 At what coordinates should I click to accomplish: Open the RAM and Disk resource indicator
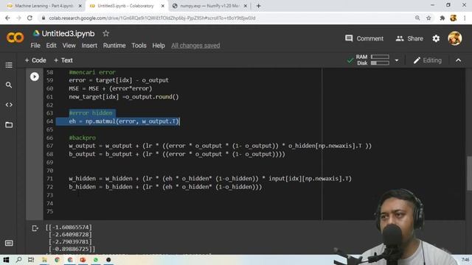point(372,60)
